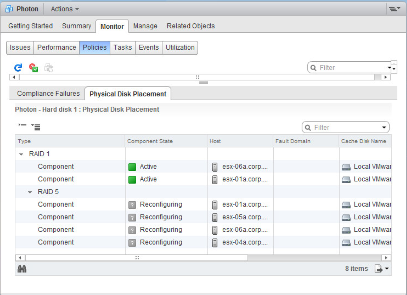
Task: Select the Utilization button
Action: tap(180, 47)
